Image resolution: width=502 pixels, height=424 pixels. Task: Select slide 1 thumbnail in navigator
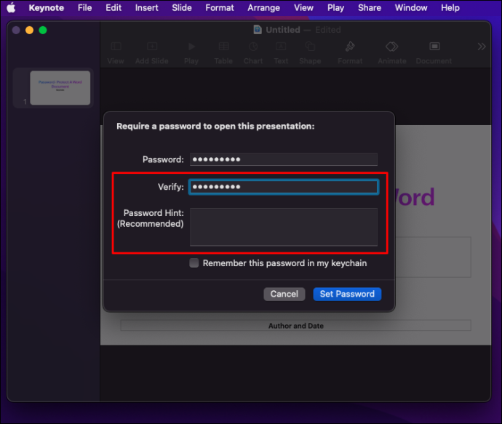(x=60, y=88)
